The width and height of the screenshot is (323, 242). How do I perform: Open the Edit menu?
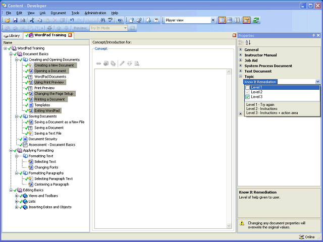19,13
